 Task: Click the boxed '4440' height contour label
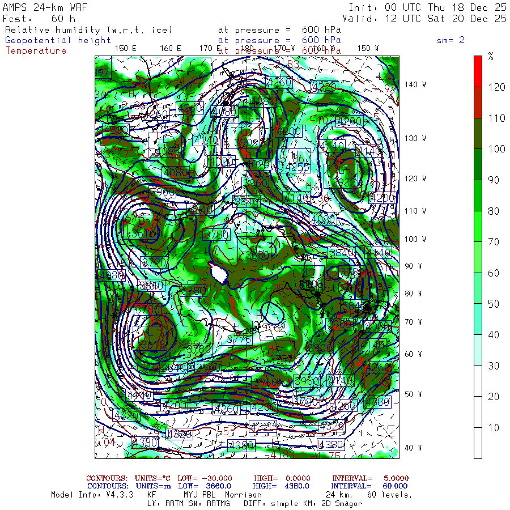click(139, 395)
